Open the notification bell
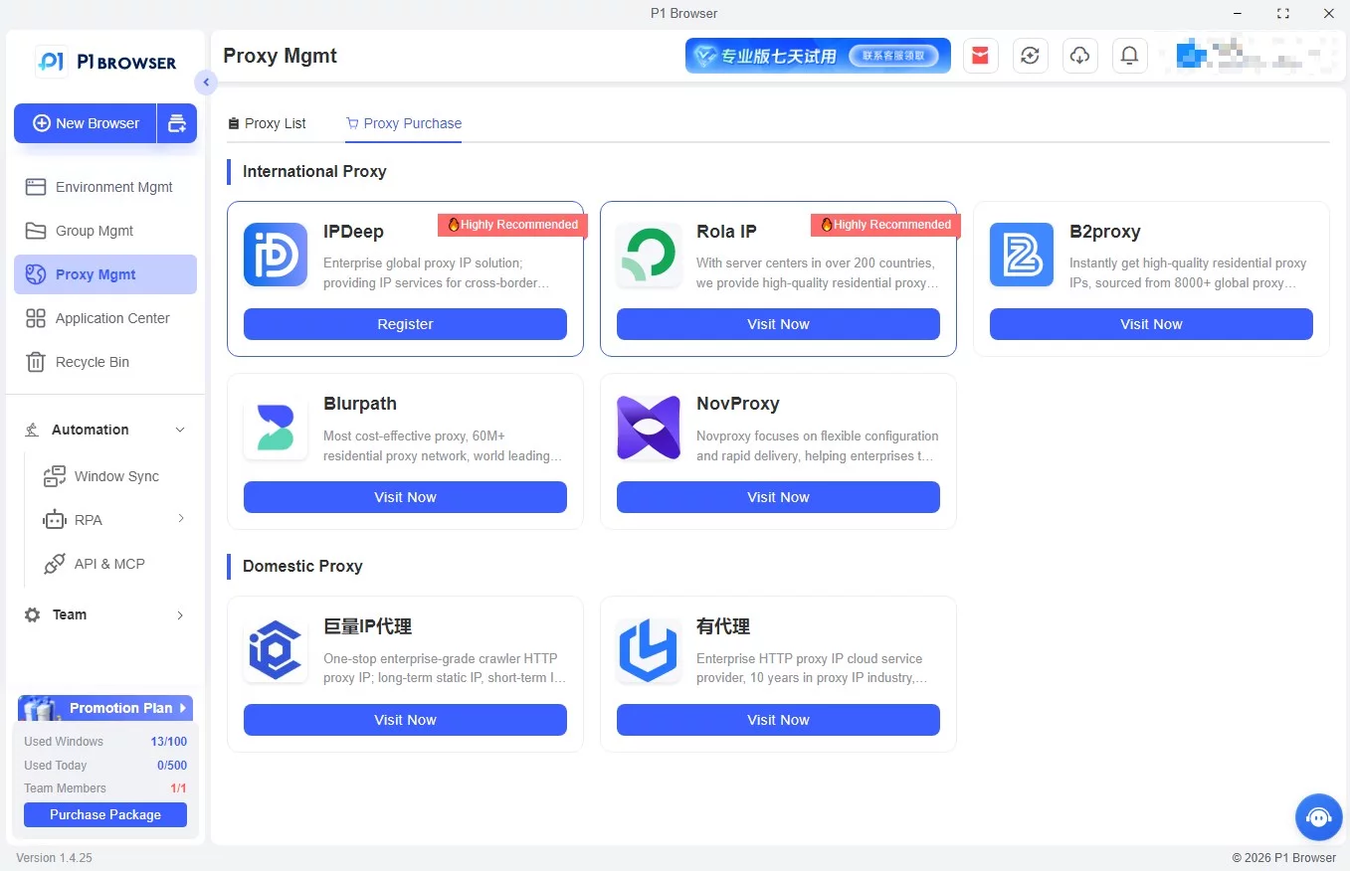Viewport: 1350px width, 871px height. 1129,56
